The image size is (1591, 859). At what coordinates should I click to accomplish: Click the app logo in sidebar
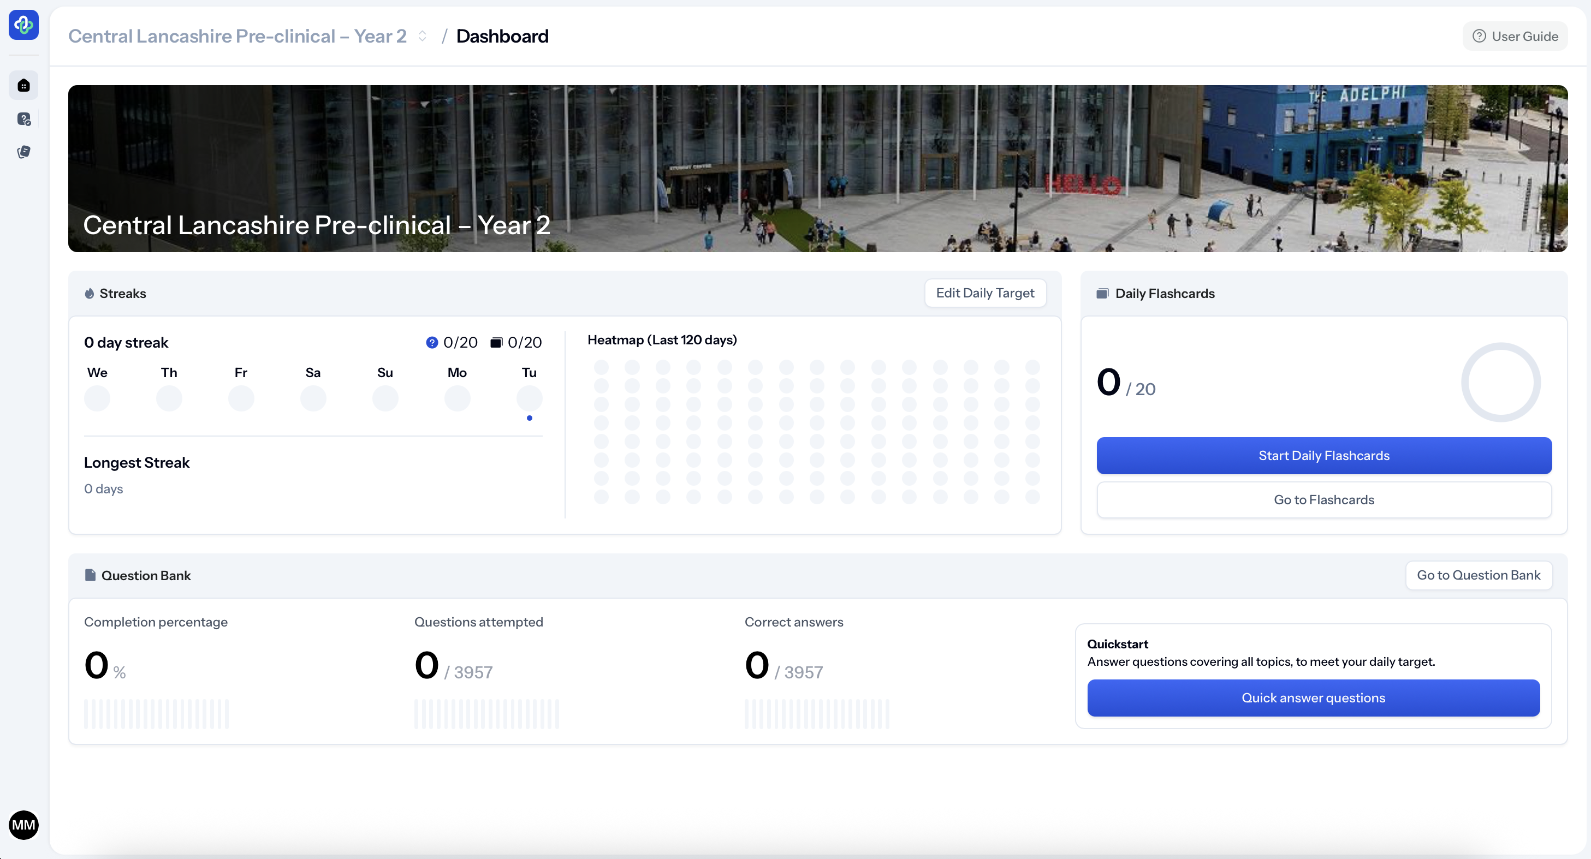(23, 25)
